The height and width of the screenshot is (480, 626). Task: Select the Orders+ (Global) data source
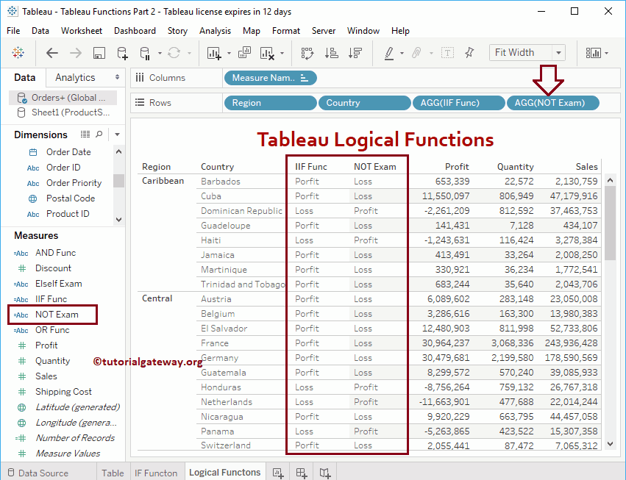63,98
